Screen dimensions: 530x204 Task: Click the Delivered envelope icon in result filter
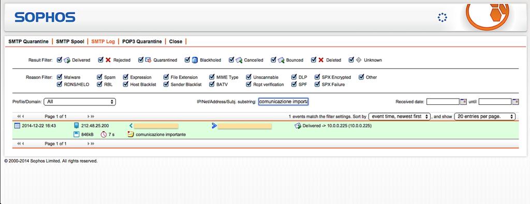(67, 60)
